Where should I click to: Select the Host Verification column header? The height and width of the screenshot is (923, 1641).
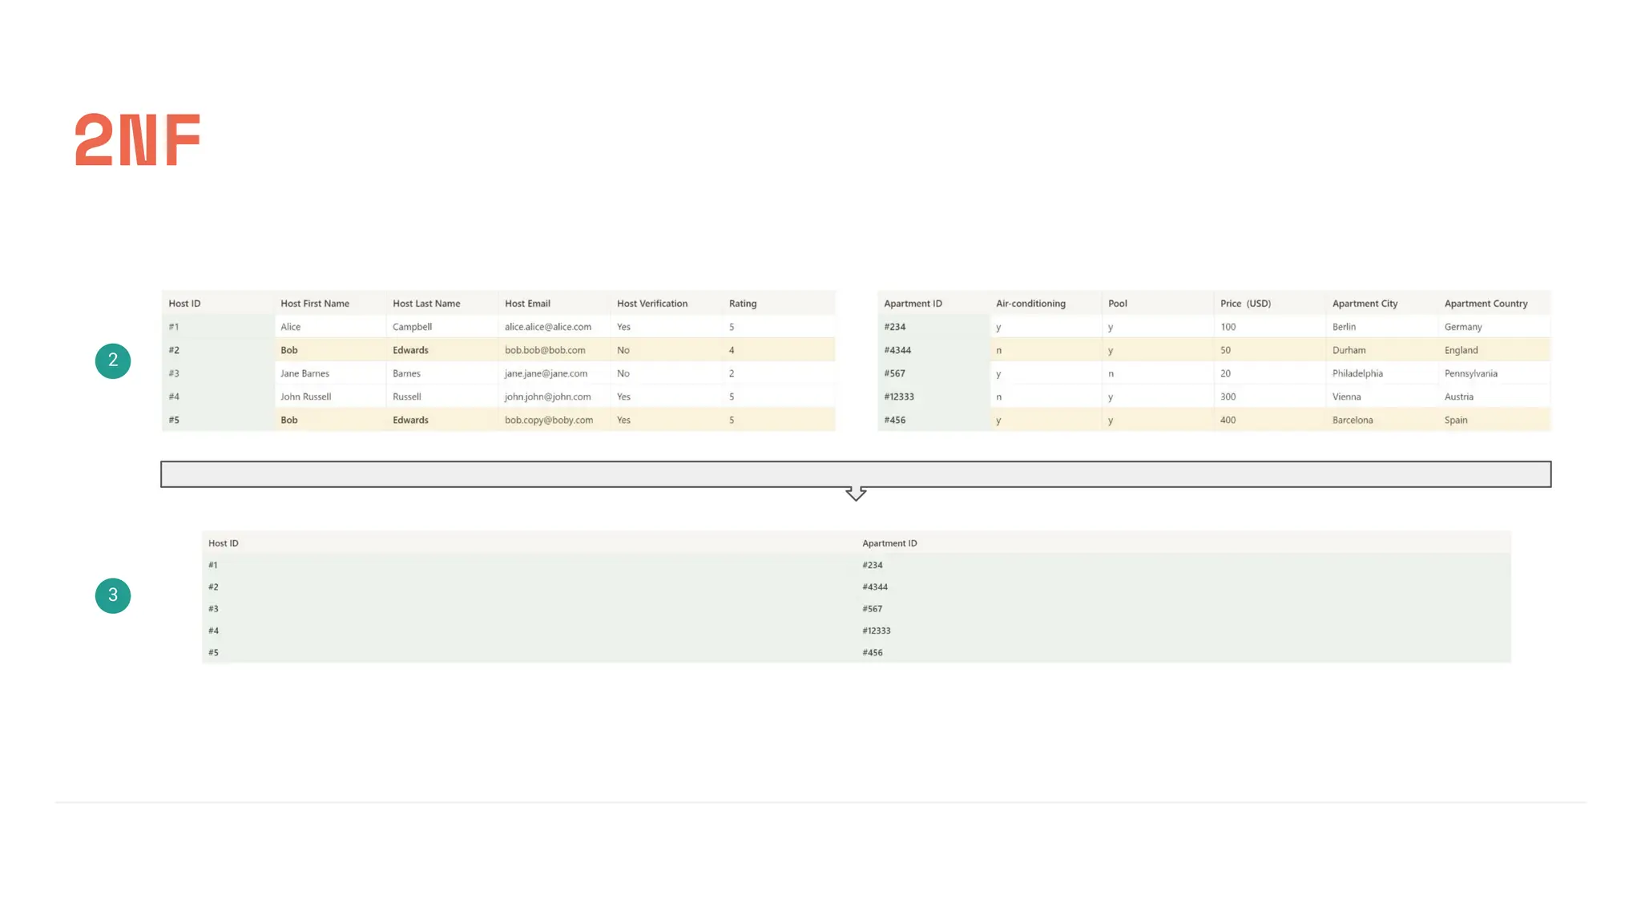pyautogui.click(x=652, y=304)
